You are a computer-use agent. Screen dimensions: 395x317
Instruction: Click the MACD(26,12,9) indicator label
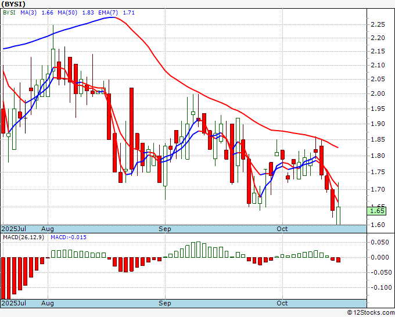(x=23, y=237)
